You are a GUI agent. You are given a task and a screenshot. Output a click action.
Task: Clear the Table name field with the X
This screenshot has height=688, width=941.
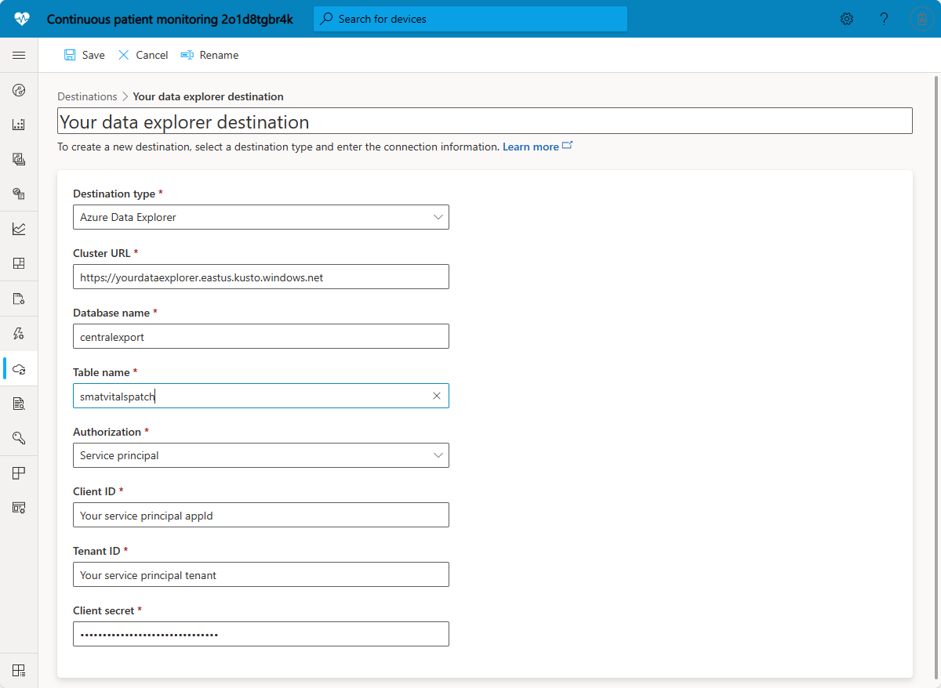pos(437,396)
